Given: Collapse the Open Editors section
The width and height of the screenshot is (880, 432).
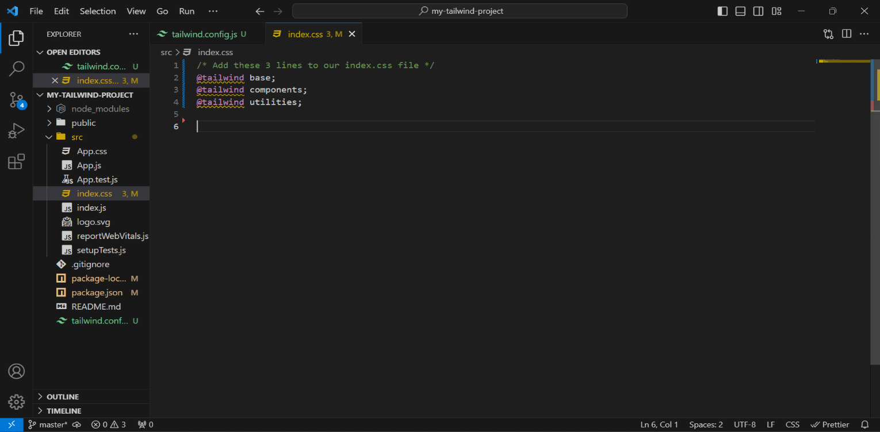Looking at the screenshot, I should [x=91, y=52].
